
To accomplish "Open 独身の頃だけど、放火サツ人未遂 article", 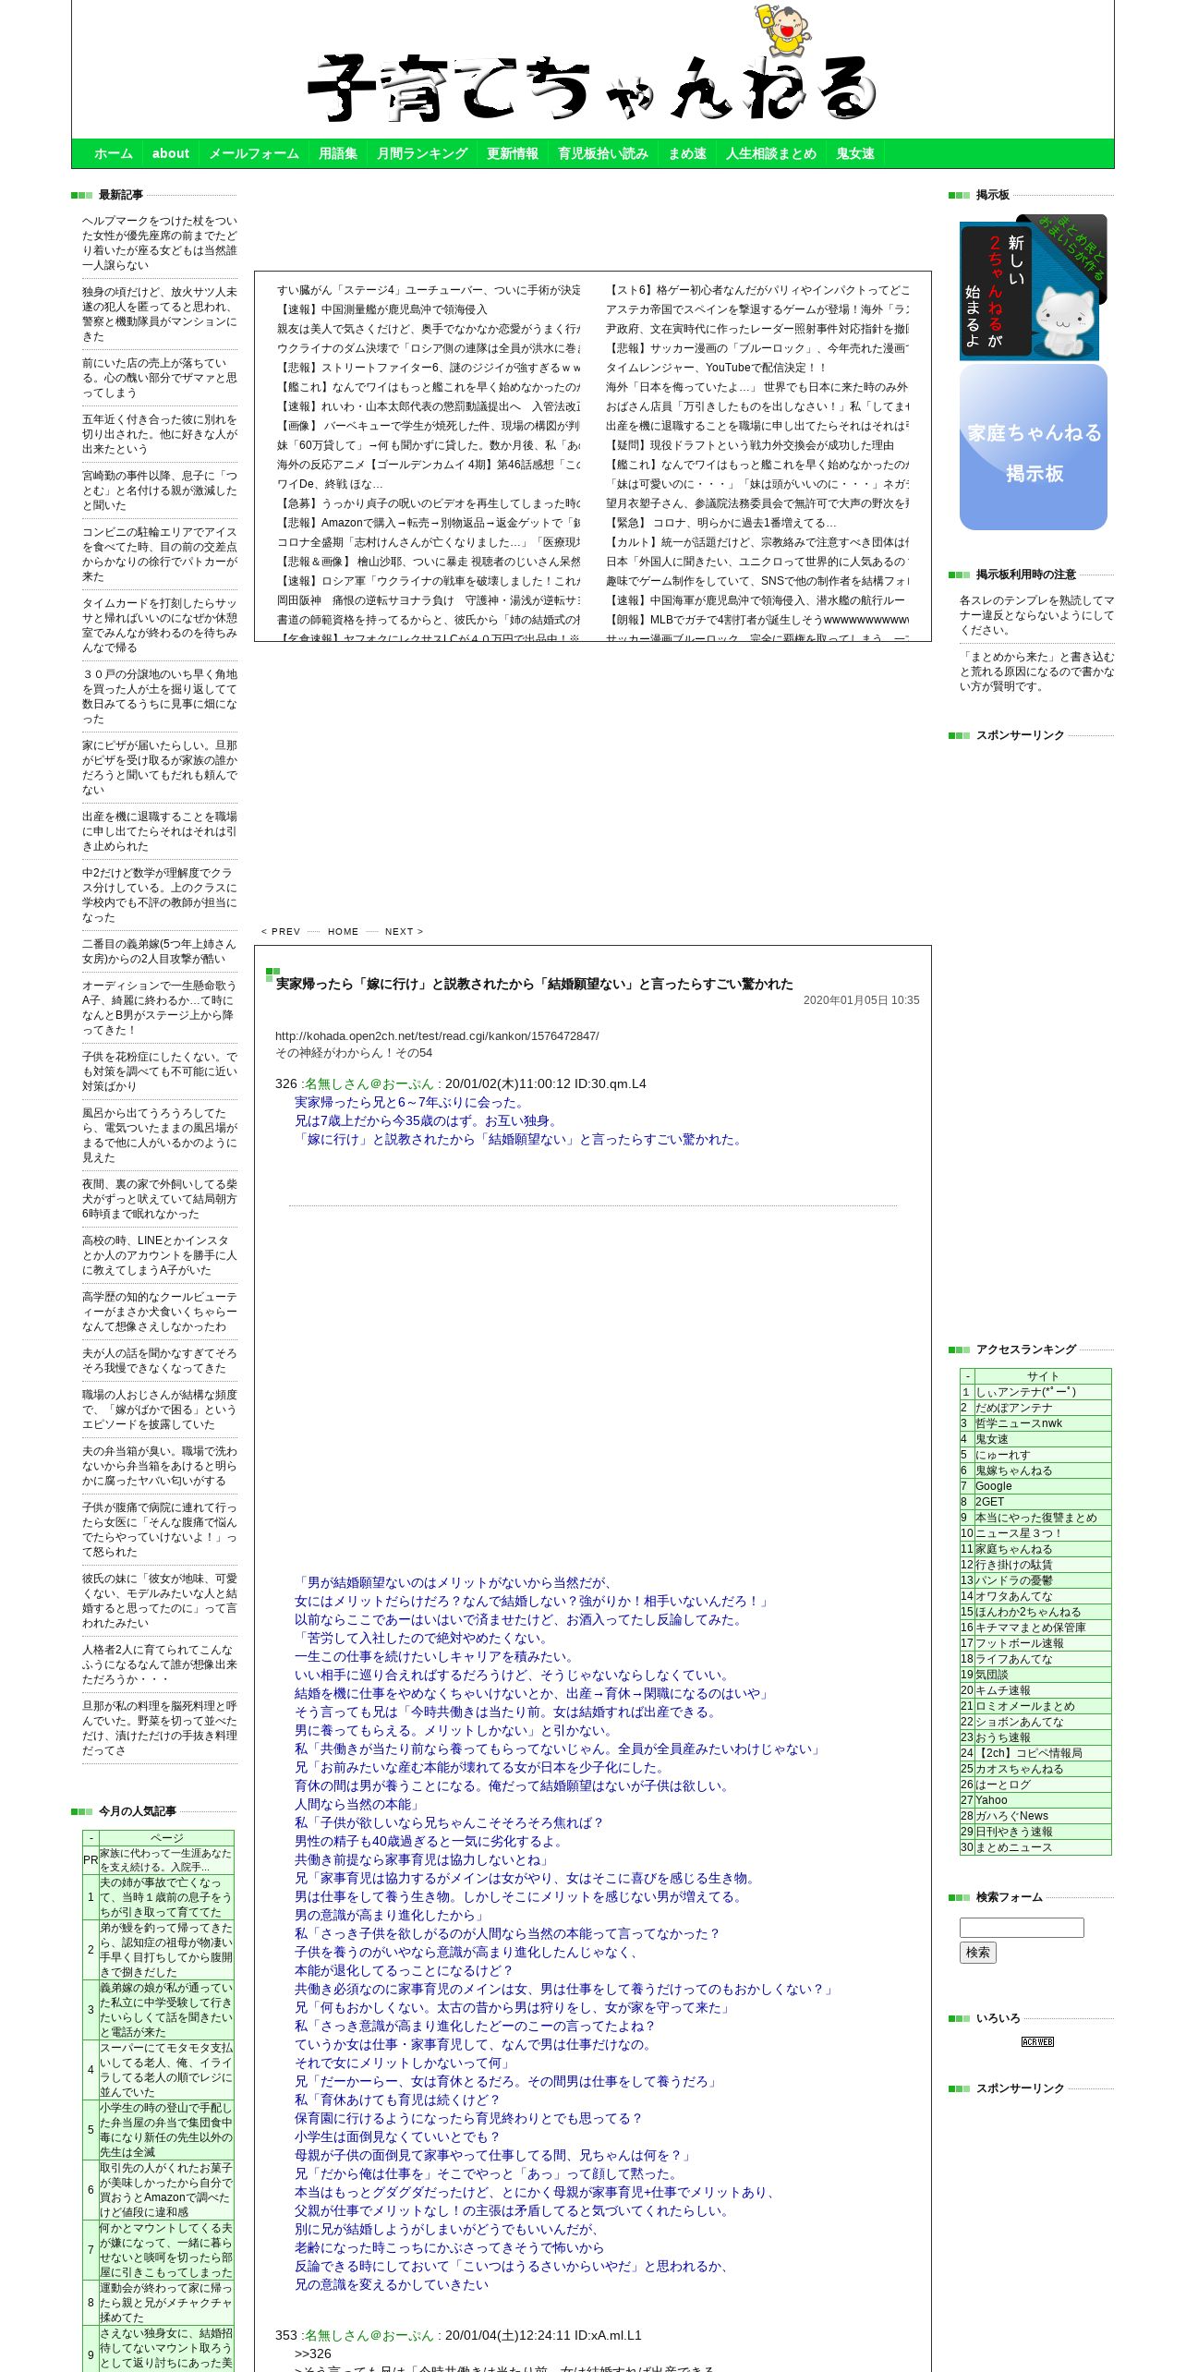I will (160, 314).
